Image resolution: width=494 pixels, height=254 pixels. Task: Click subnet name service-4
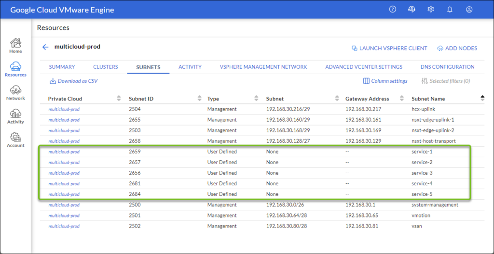[422, 183]
